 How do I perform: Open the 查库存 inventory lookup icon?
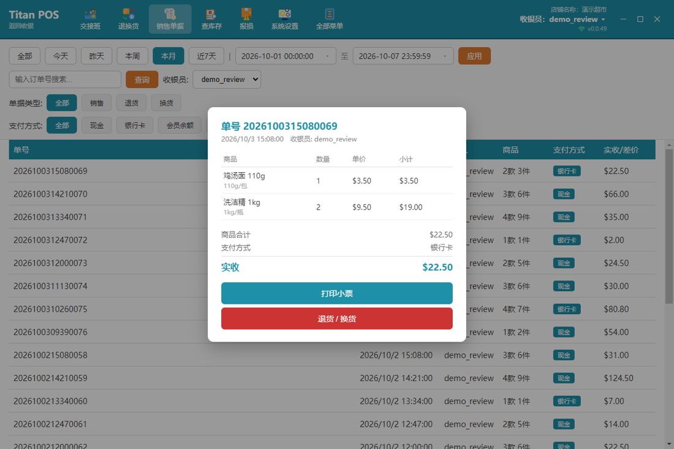pos(211,19)
